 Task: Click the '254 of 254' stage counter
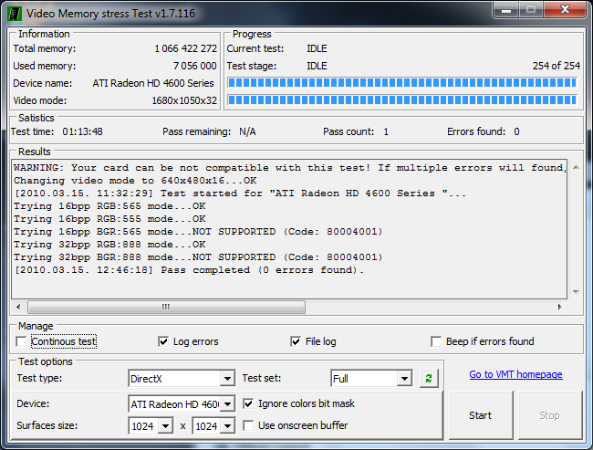(x=557, y=66)
